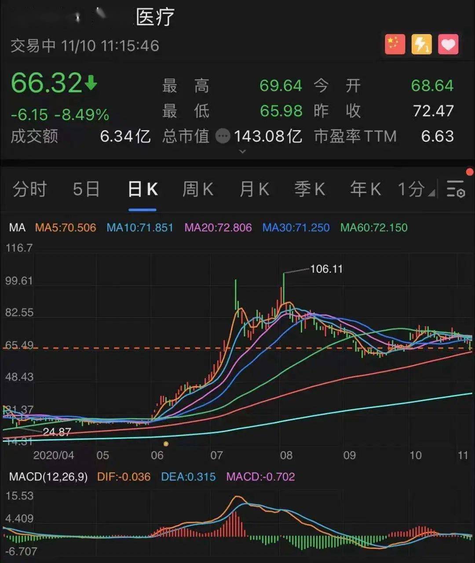475x563 pixels.
Task: Tap the 成交额 value 6.34亿
Action: (x=125, y=136)
